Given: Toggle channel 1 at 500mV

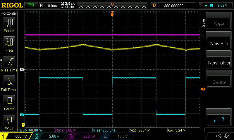Looking at the screenshot, I should (15, 136).
